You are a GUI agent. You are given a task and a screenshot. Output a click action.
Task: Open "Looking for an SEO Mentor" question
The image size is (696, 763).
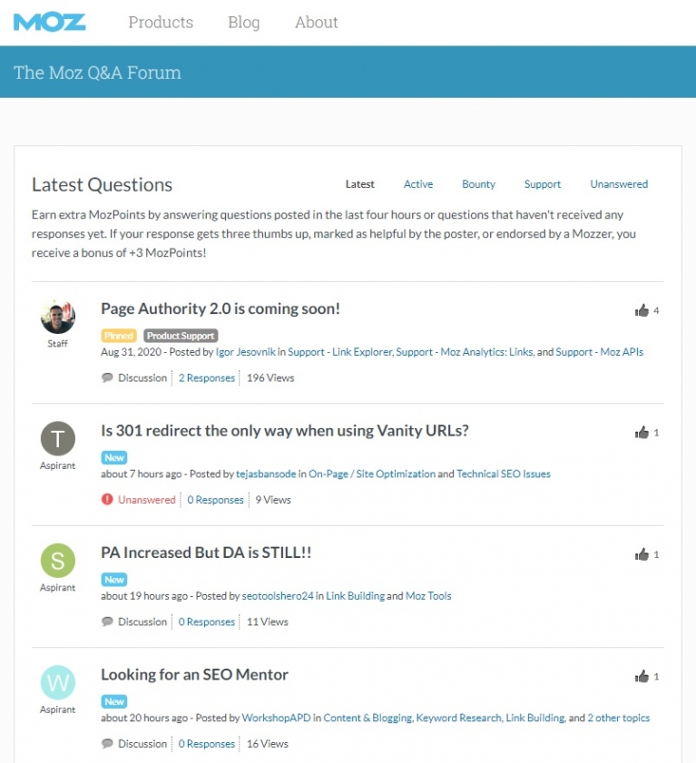(194, 675)
